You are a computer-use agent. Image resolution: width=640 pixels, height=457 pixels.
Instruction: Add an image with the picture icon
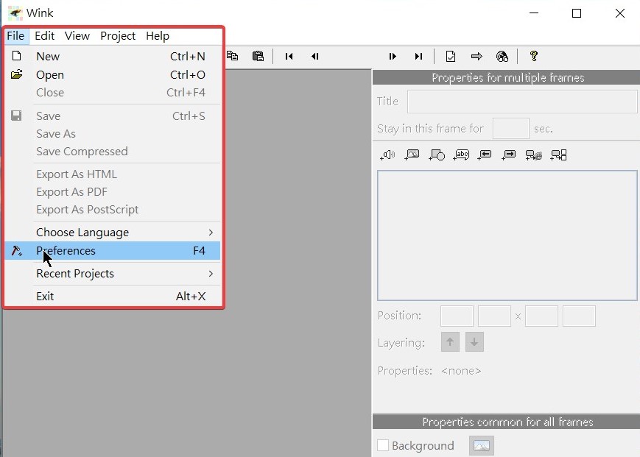(x=412, y=155)
